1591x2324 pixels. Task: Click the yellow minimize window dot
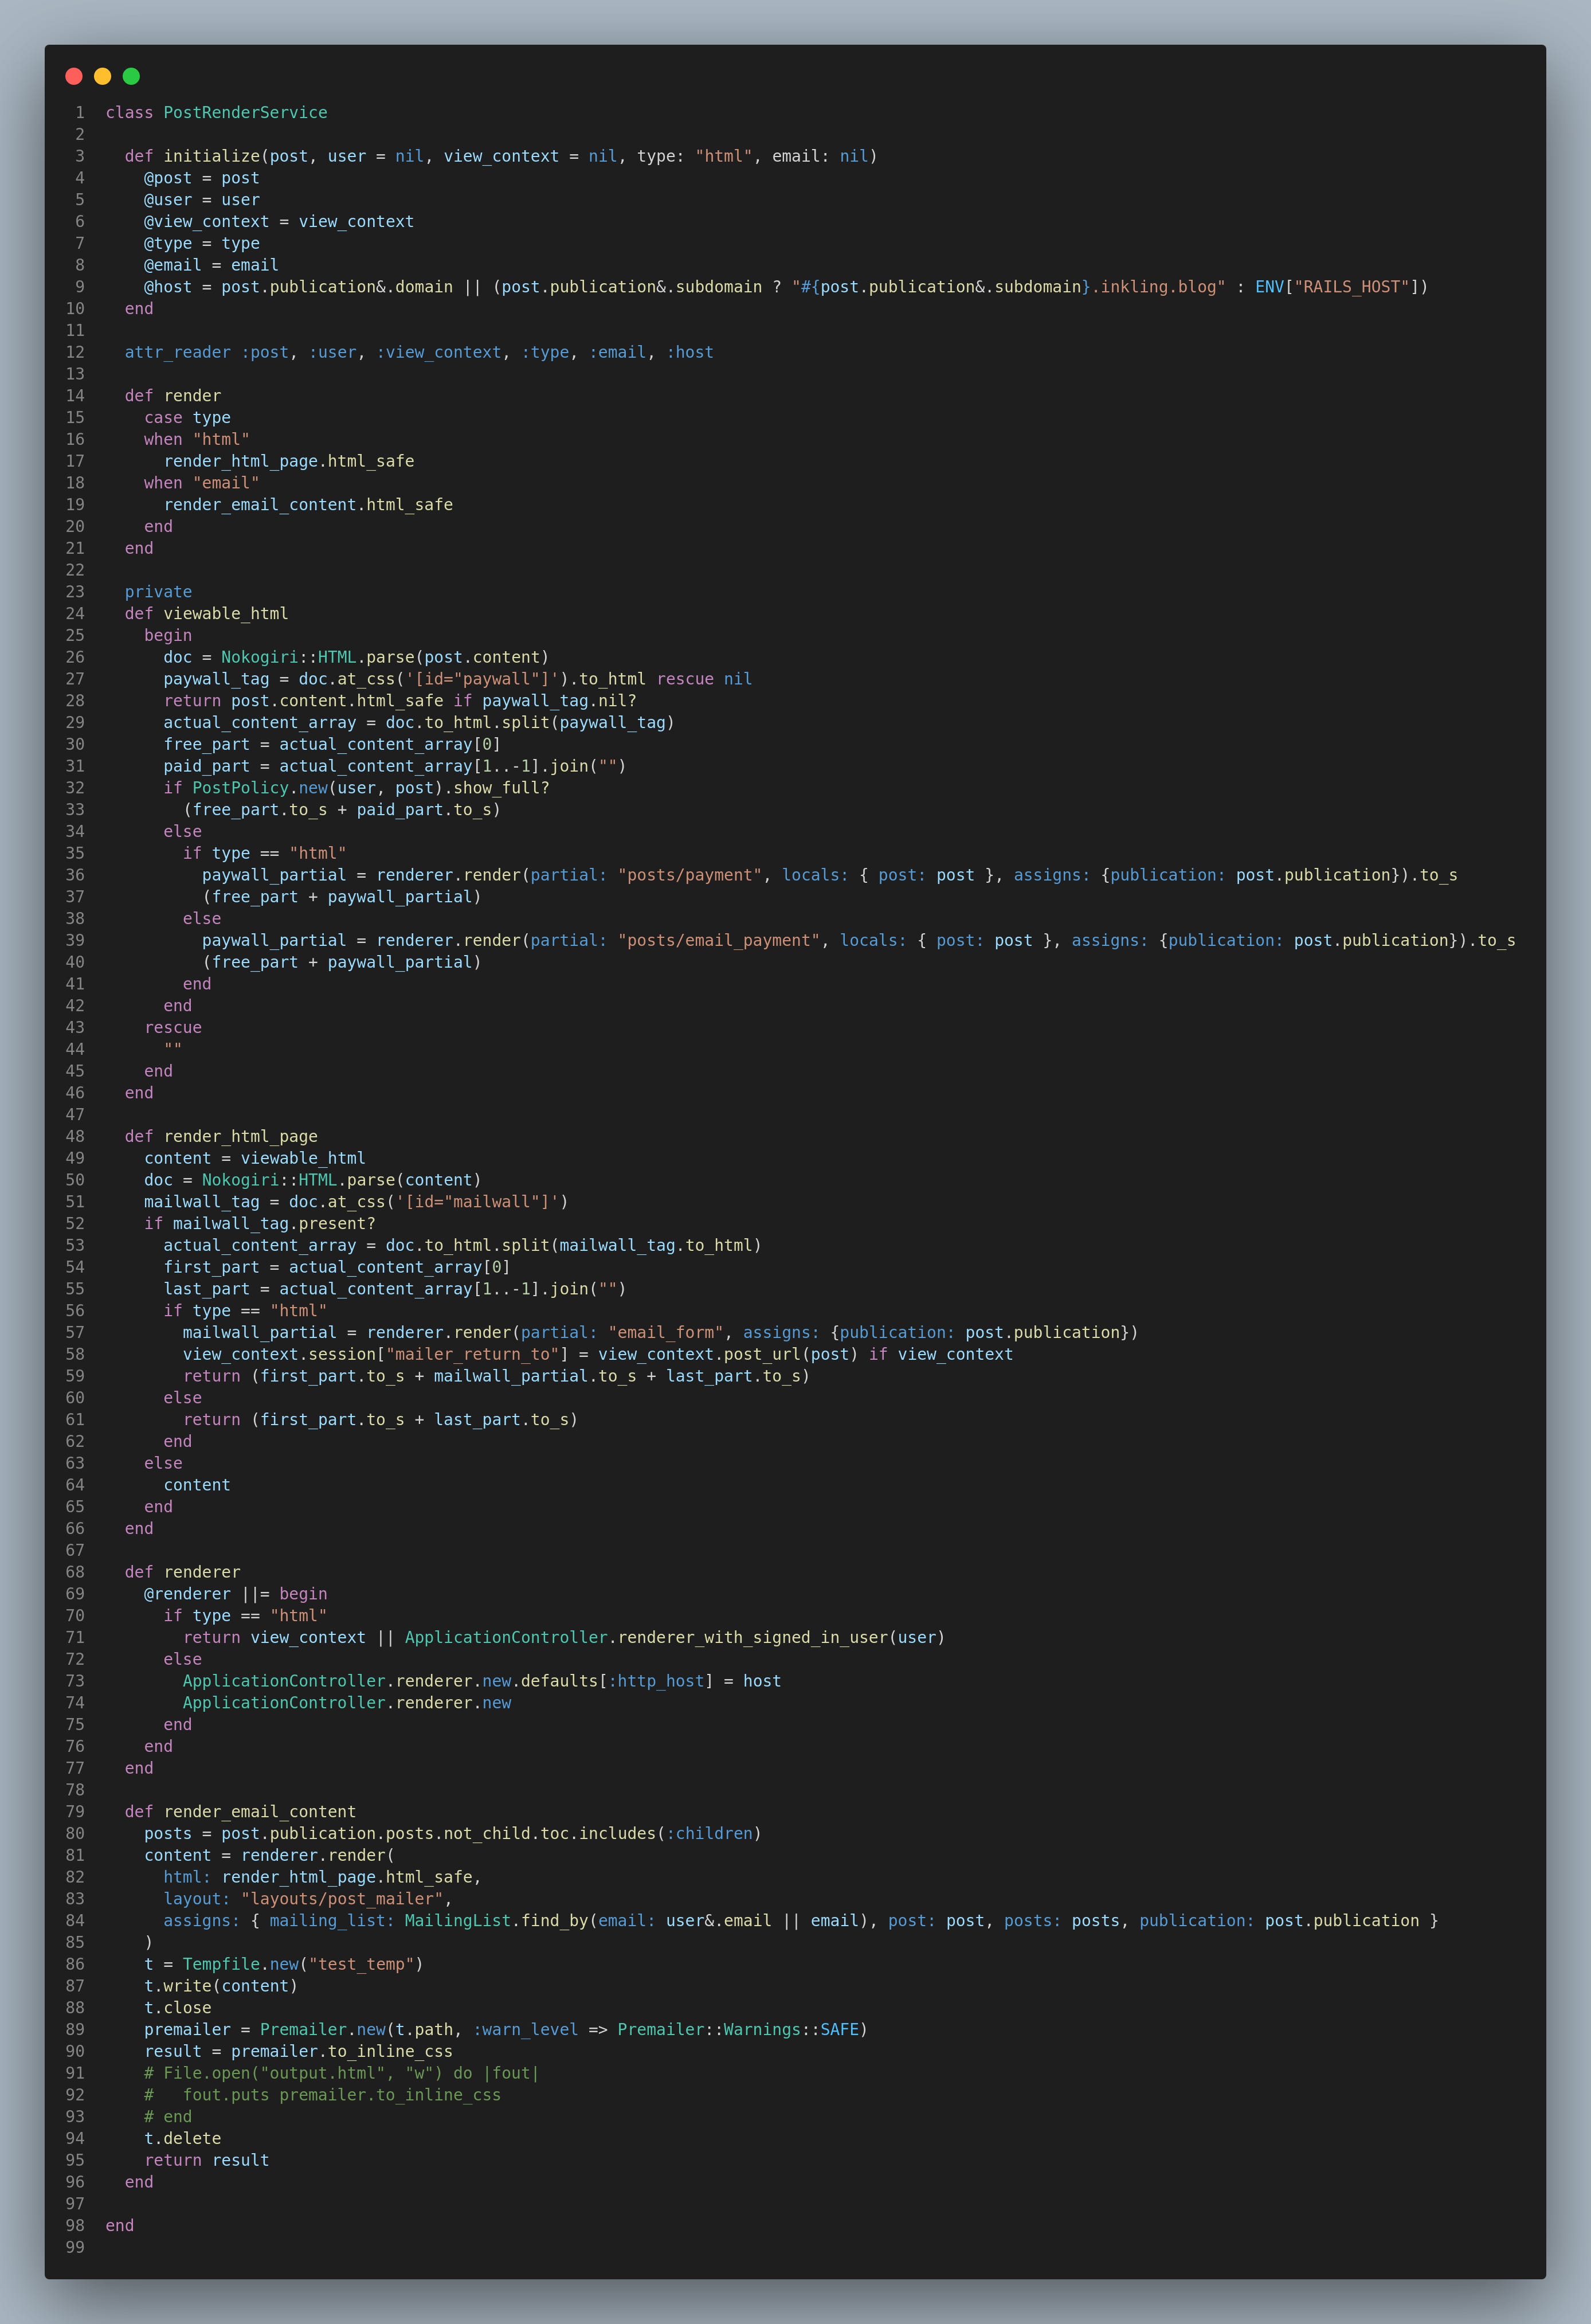point(102,76)
